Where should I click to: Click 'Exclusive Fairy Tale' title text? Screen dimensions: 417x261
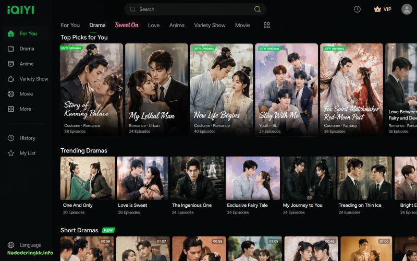pos(247,205)
